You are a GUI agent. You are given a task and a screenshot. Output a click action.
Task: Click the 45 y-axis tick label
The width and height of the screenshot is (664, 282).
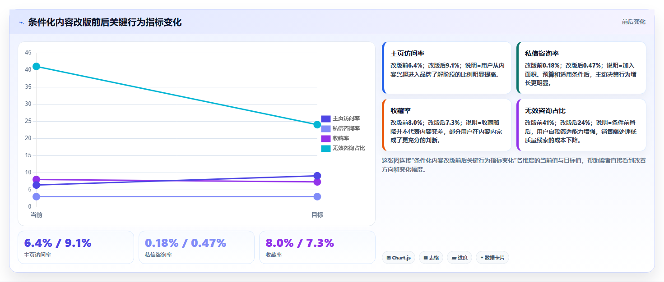28,53
